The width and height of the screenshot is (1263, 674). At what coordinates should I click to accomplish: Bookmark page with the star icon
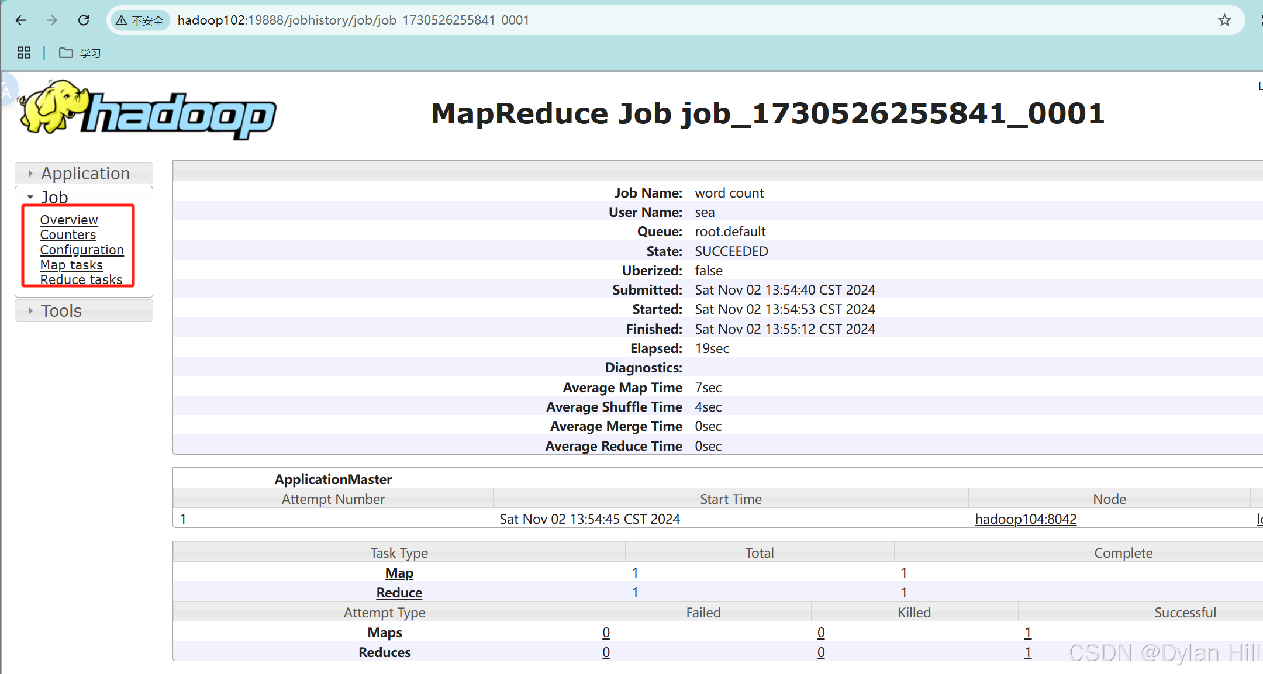1224,20
